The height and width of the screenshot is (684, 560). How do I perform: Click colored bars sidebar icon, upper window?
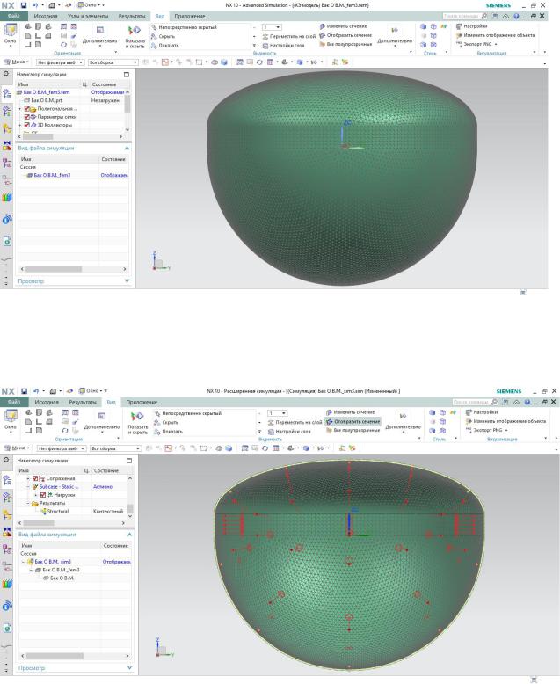click(x=6, y=197)
